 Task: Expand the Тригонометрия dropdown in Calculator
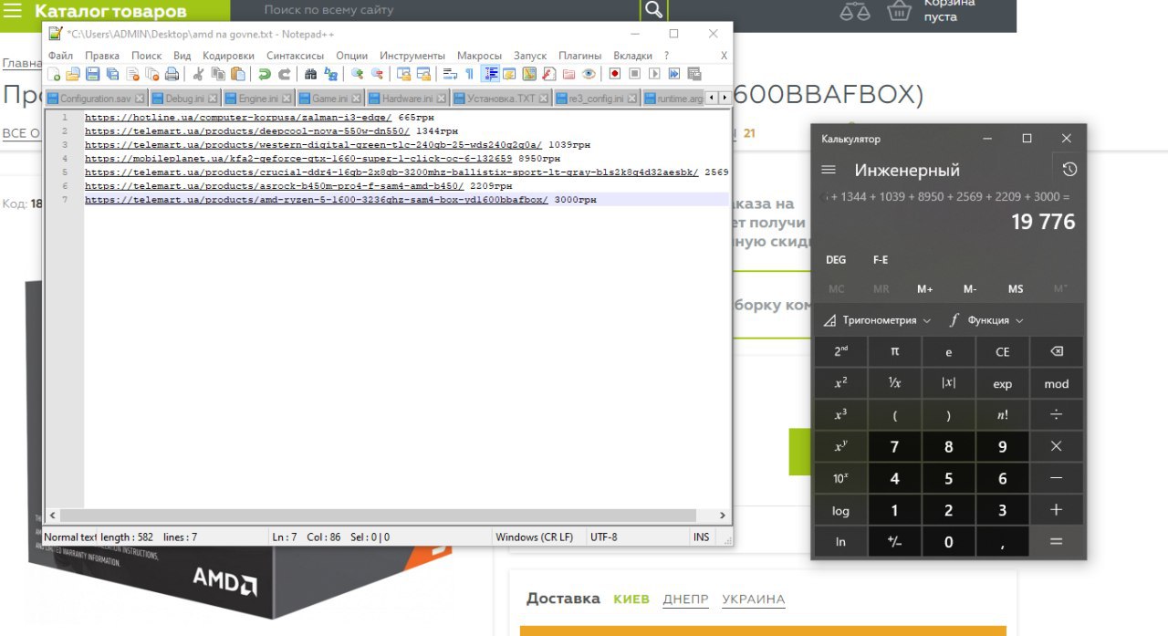[x=877, y=320]
